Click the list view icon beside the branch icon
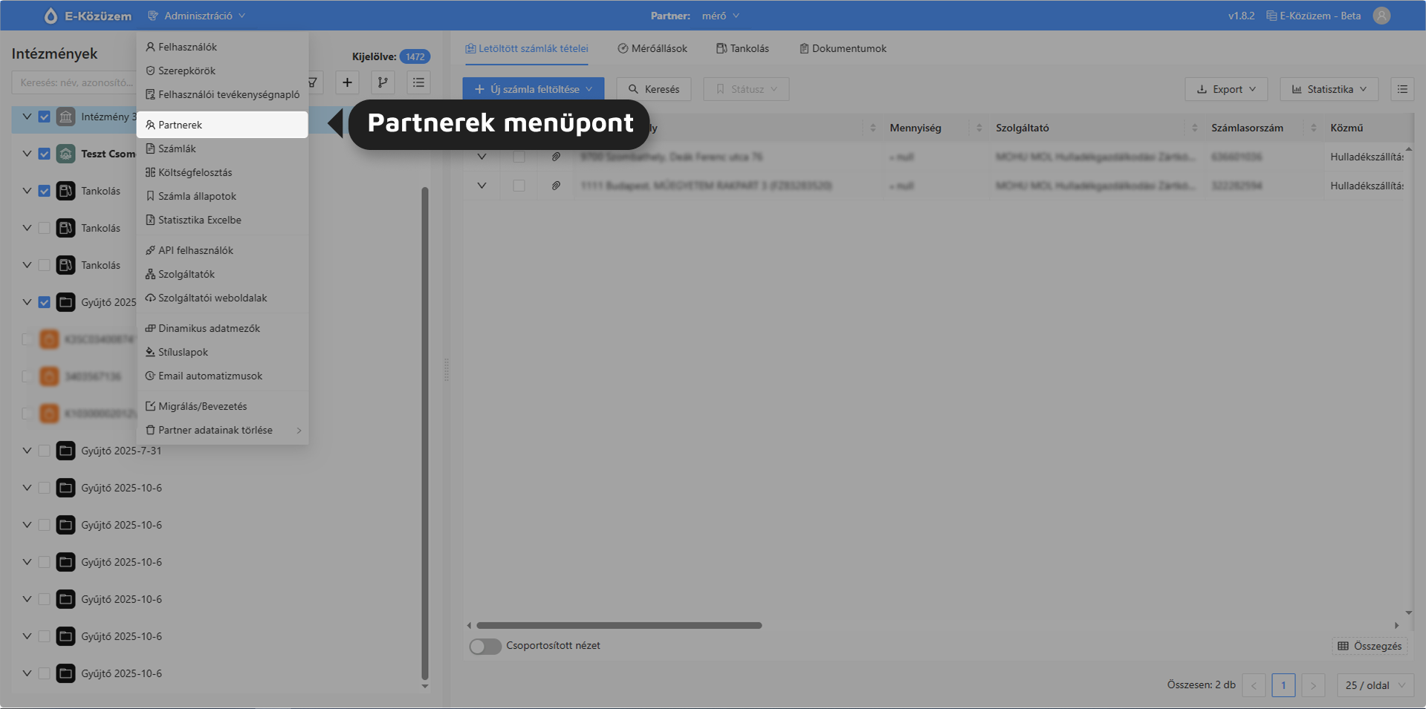 [x=419, y=82]
